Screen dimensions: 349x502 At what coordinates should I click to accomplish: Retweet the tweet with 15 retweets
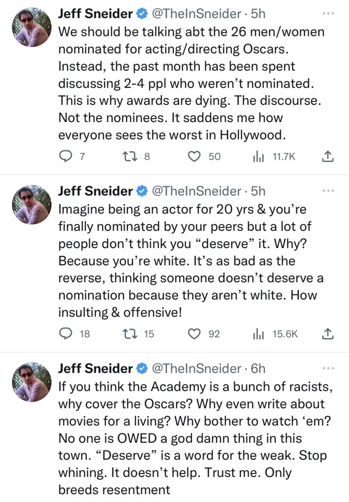click(128, 334)
